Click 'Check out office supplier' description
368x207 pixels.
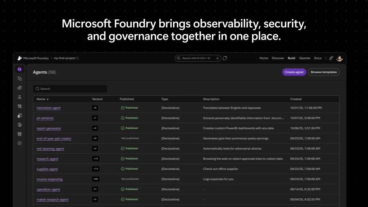click(221, 169)
